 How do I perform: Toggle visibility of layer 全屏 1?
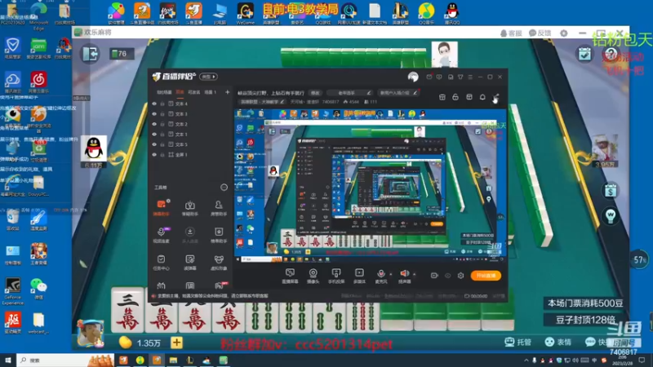coord(154,154)
